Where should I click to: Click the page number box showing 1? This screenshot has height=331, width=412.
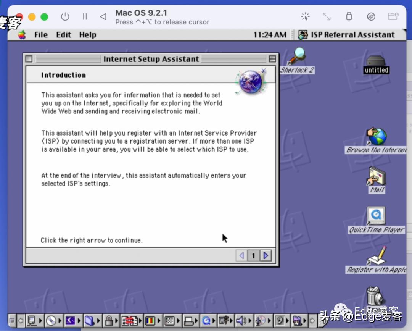pyautogui.click(x=254, y=256)
